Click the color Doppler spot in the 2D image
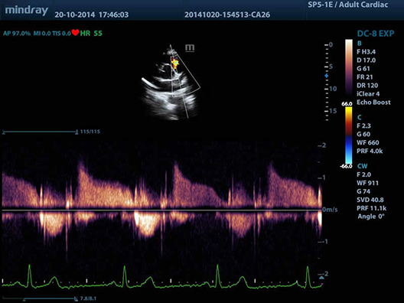This screenshot has width=404, height=303. (175, 64)
